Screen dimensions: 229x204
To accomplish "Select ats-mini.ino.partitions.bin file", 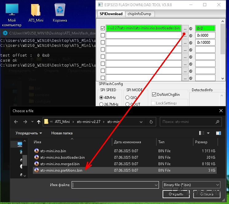I will [x=125, y=170].
